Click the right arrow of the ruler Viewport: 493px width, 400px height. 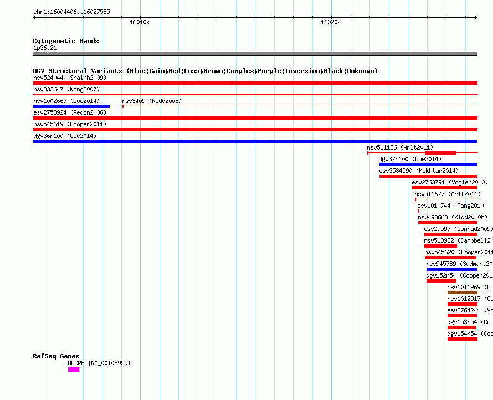click(x=476, y=17)
